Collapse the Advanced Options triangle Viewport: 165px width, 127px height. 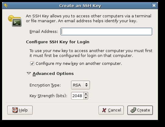(29, 73)
